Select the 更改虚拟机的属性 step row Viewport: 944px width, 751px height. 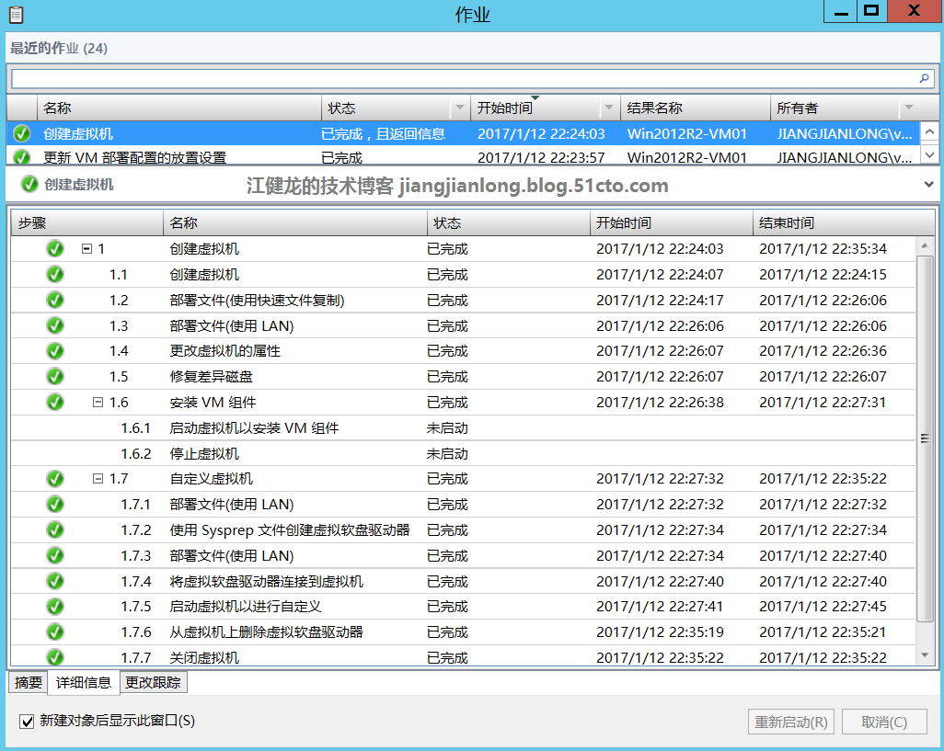463,350
